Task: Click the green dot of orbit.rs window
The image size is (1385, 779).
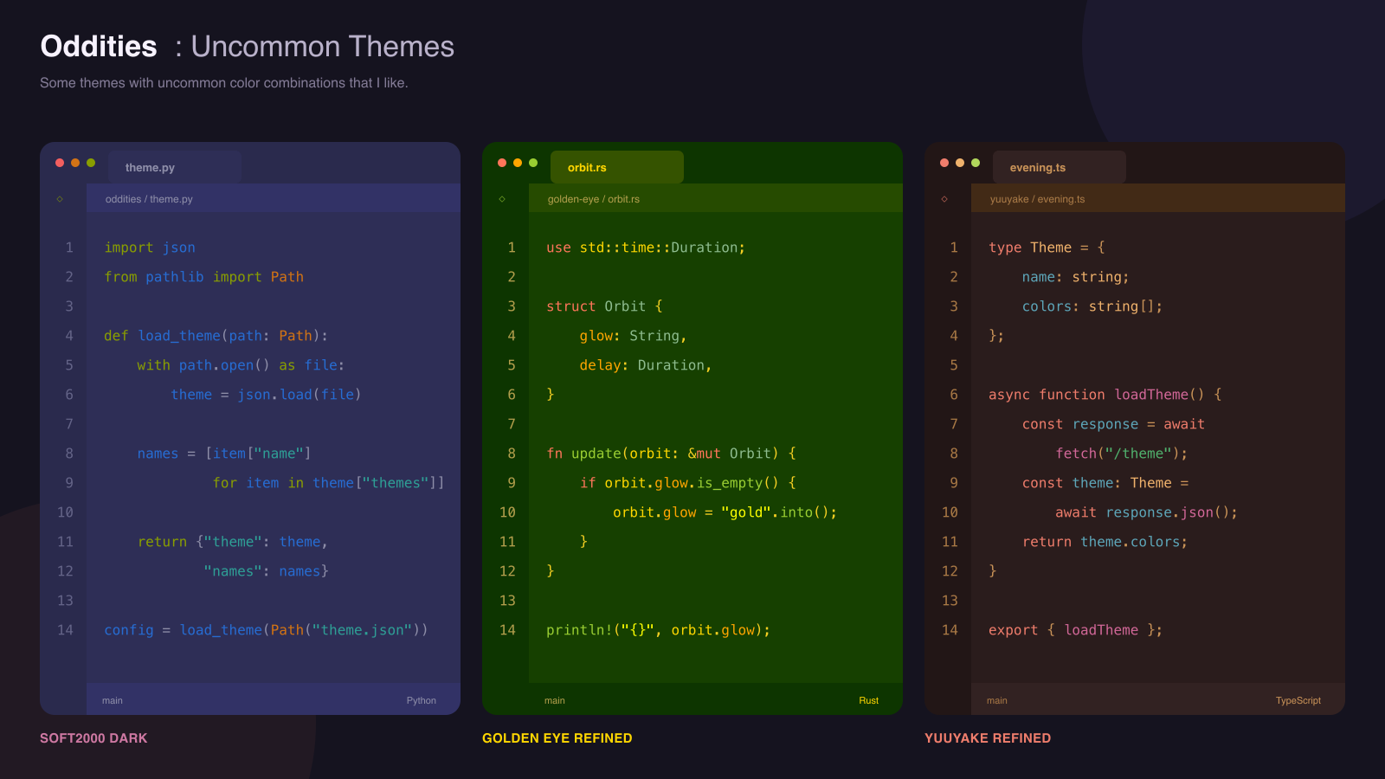Action: (533, 163)
